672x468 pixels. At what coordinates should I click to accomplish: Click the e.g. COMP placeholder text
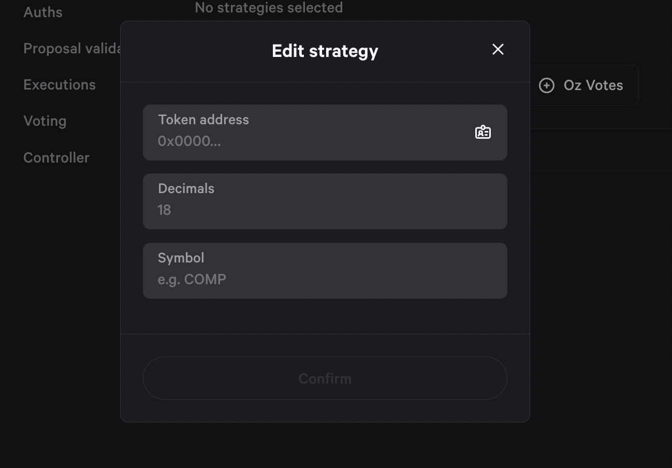[x=192, y=279]
